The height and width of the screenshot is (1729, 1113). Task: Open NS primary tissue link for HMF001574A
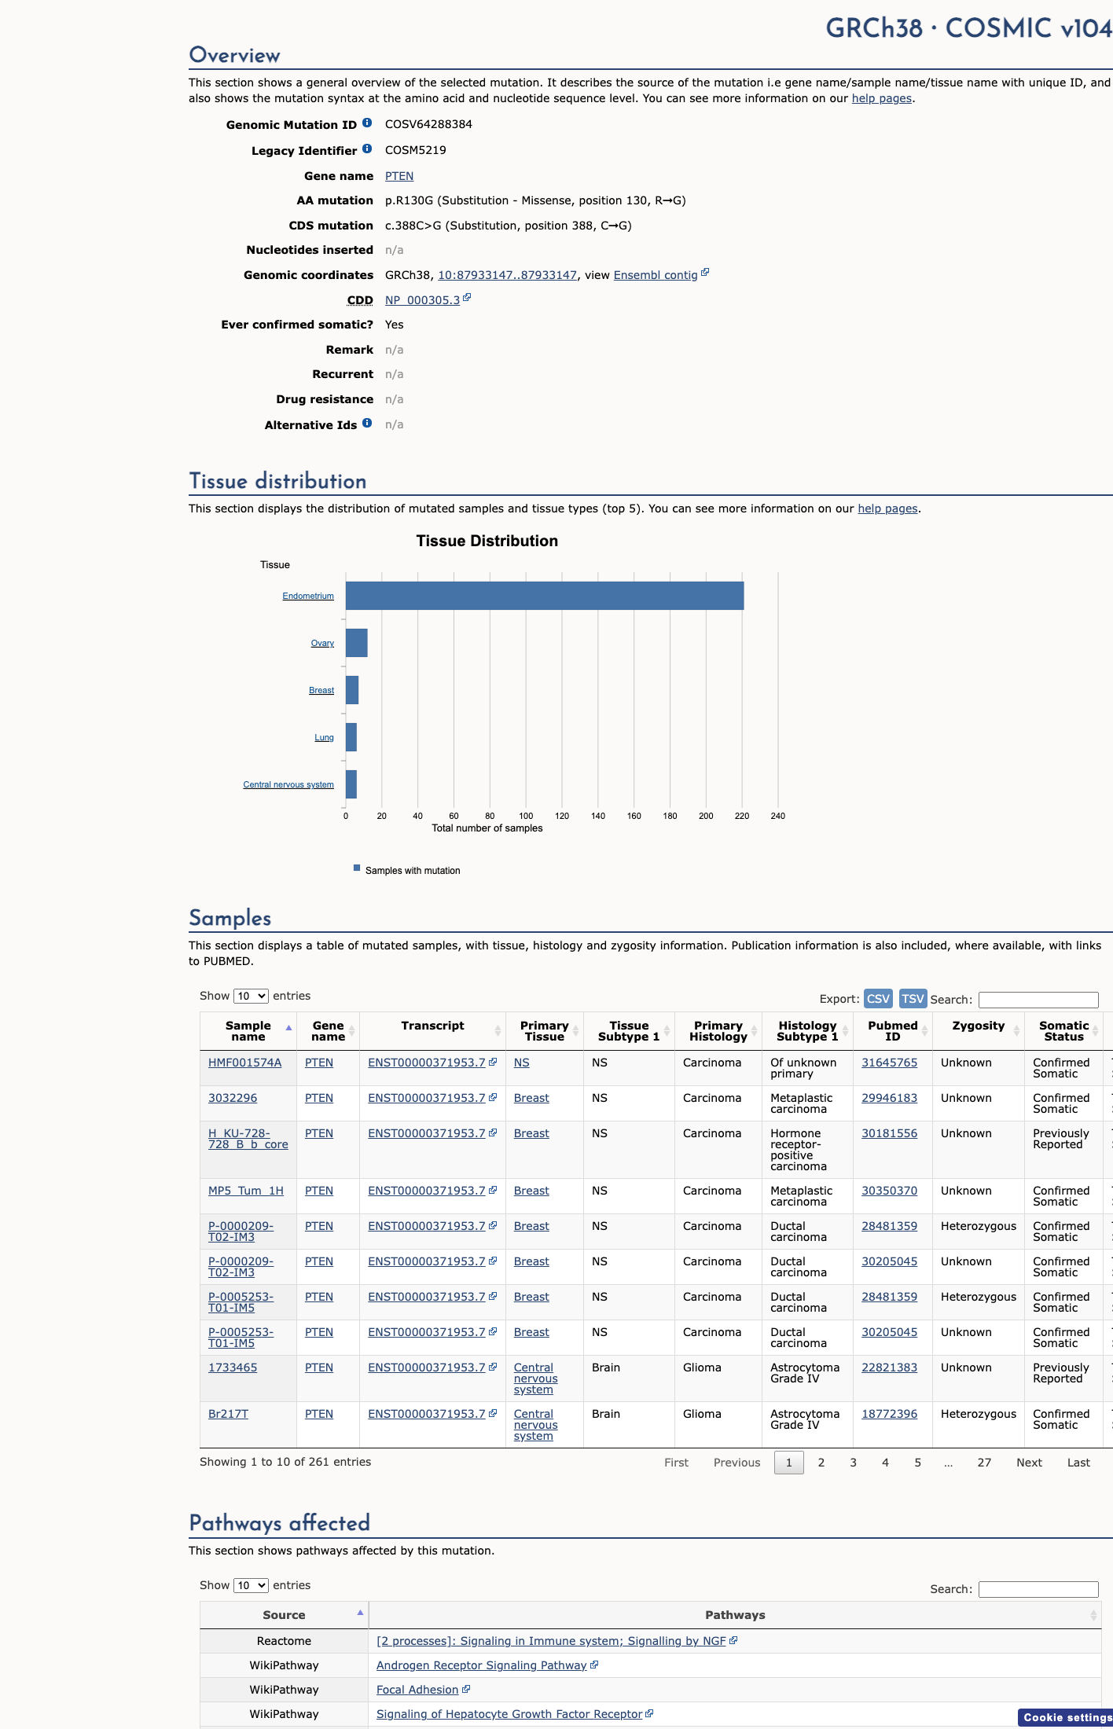(x=522, y=1063)
